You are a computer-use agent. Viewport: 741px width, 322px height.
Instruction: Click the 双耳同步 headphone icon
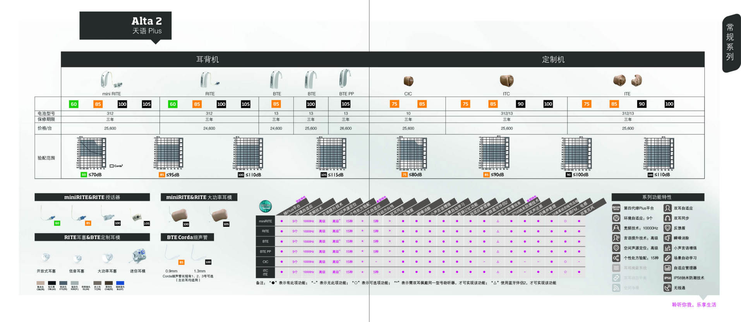[667, 218]
